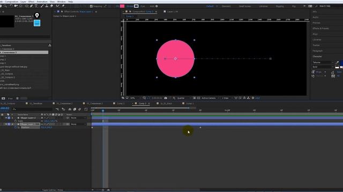Open the pink Fill color swatch
Viewport: 343px width, 192px height.
pos(122,6)
